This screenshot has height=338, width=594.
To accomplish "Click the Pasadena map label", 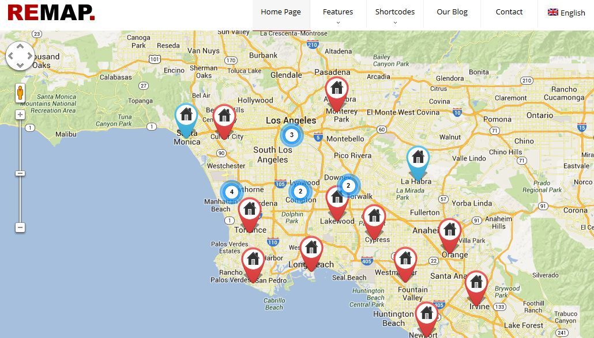I will click(332, 72).
